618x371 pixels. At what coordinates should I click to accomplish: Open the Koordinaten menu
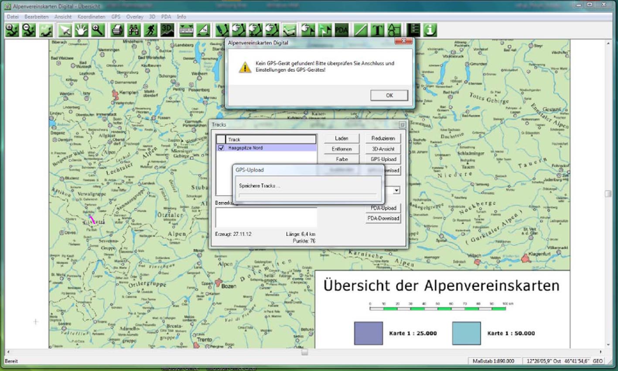pos(91,17)
